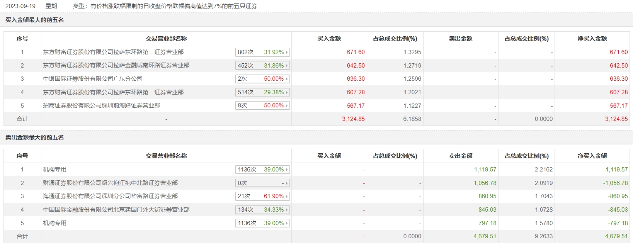
Task: Click ratio total 6.1858
Action: coord(412,119)
